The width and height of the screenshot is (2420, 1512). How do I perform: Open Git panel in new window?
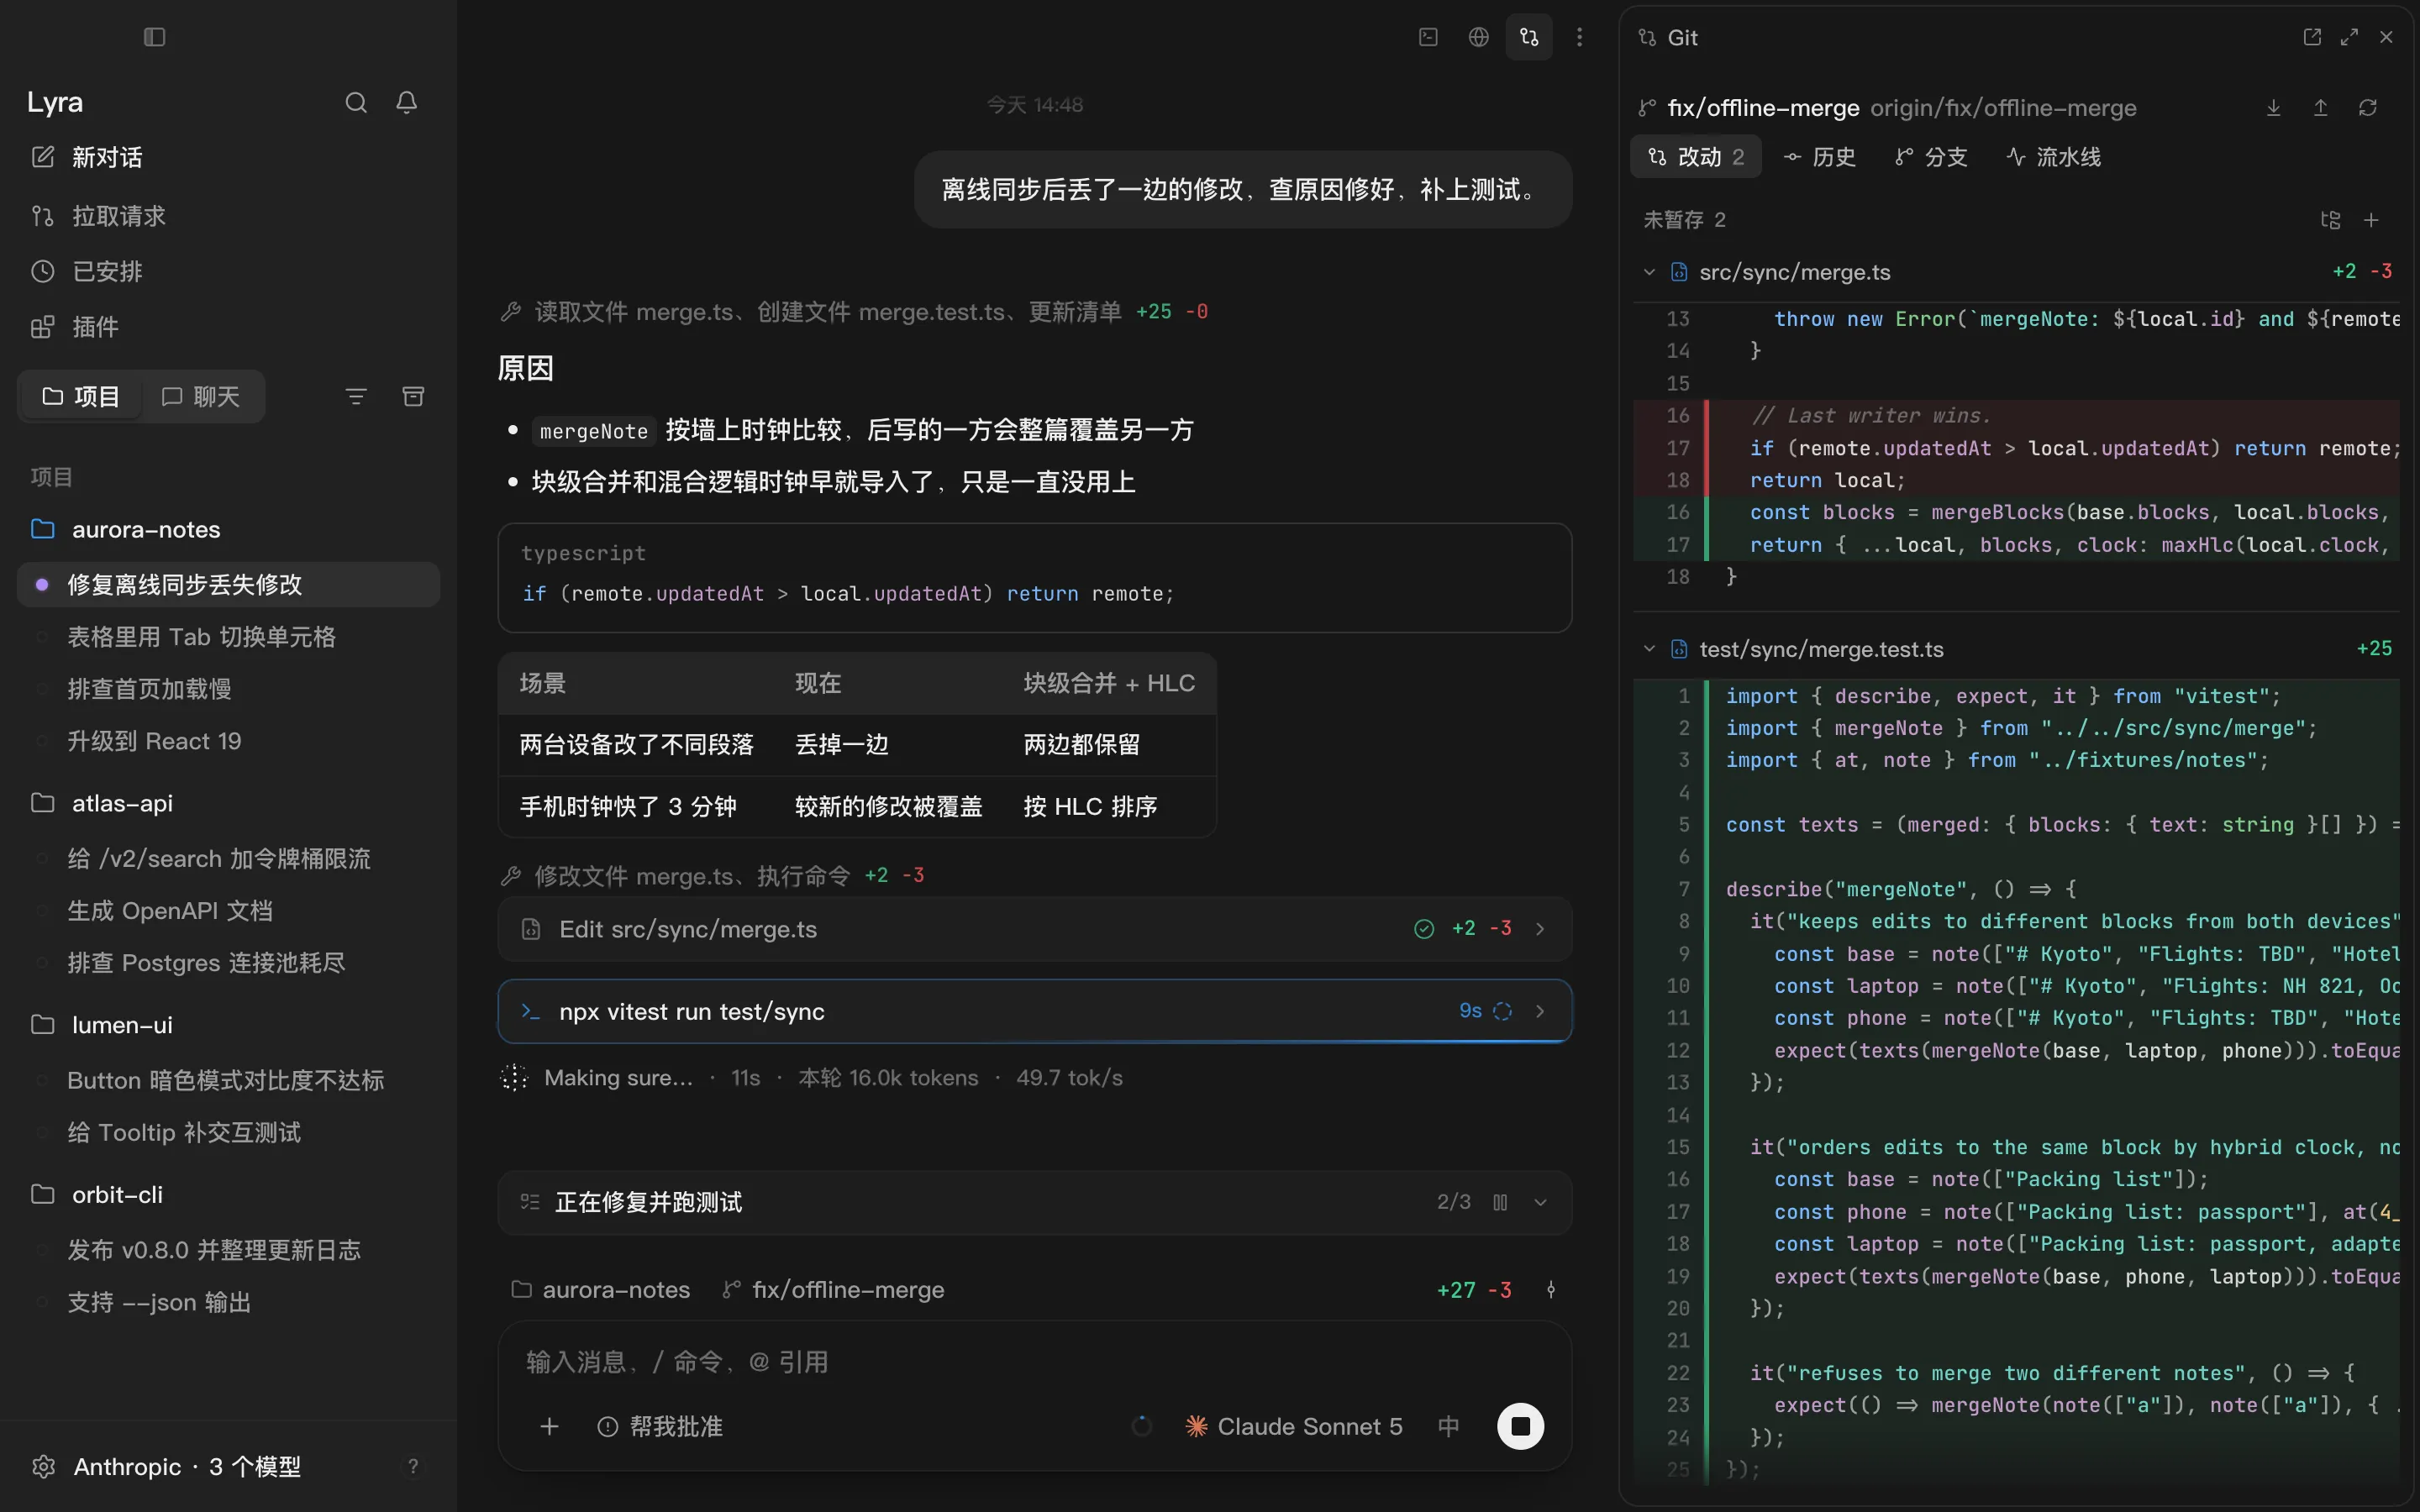pyautogui.click(x=2312, y=37)
